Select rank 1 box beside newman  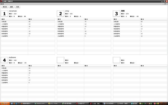4,14
